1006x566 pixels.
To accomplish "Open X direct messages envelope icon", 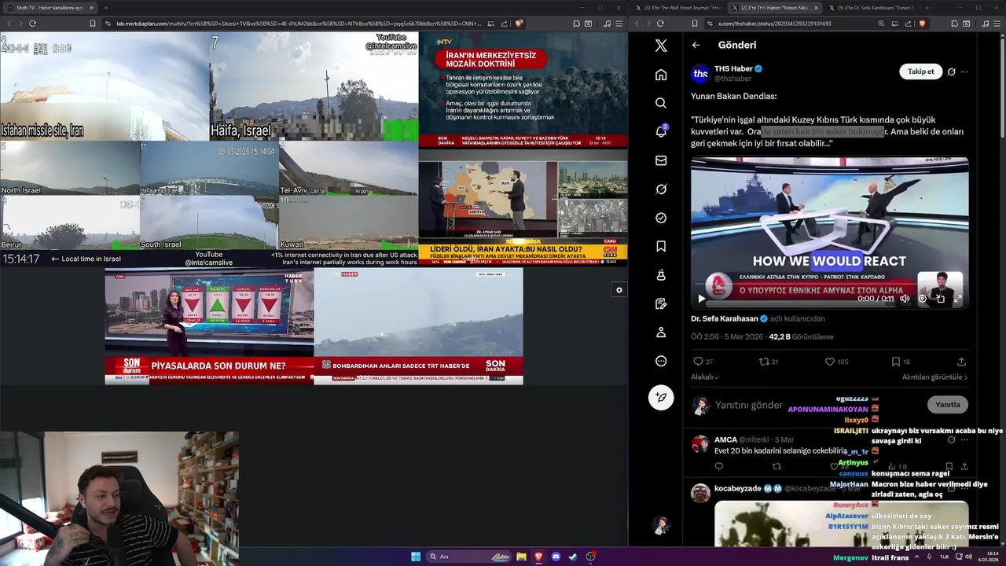I will coord(661,160).
